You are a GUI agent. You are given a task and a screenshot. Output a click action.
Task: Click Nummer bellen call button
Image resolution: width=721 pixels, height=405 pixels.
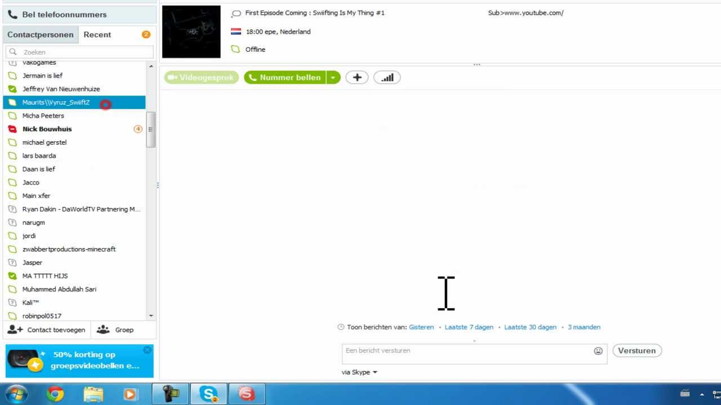tap(285, 78)
